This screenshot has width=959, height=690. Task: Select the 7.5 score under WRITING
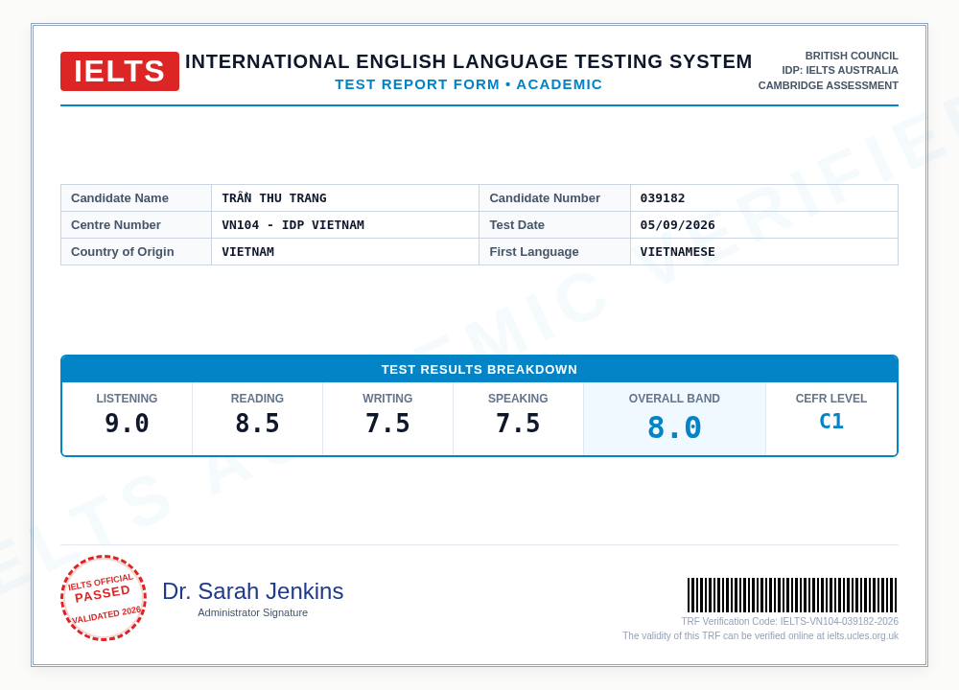(x=387, y=424)
